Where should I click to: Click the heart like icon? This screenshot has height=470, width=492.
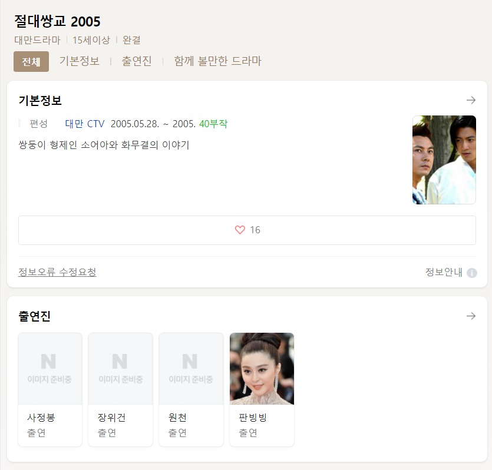coord(240,230)
